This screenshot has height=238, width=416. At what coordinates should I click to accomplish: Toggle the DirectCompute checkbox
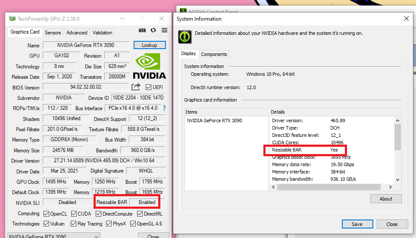98,213
